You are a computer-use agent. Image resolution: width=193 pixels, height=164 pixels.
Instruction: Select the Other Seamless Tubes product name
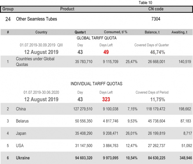(x=36, y=19)
